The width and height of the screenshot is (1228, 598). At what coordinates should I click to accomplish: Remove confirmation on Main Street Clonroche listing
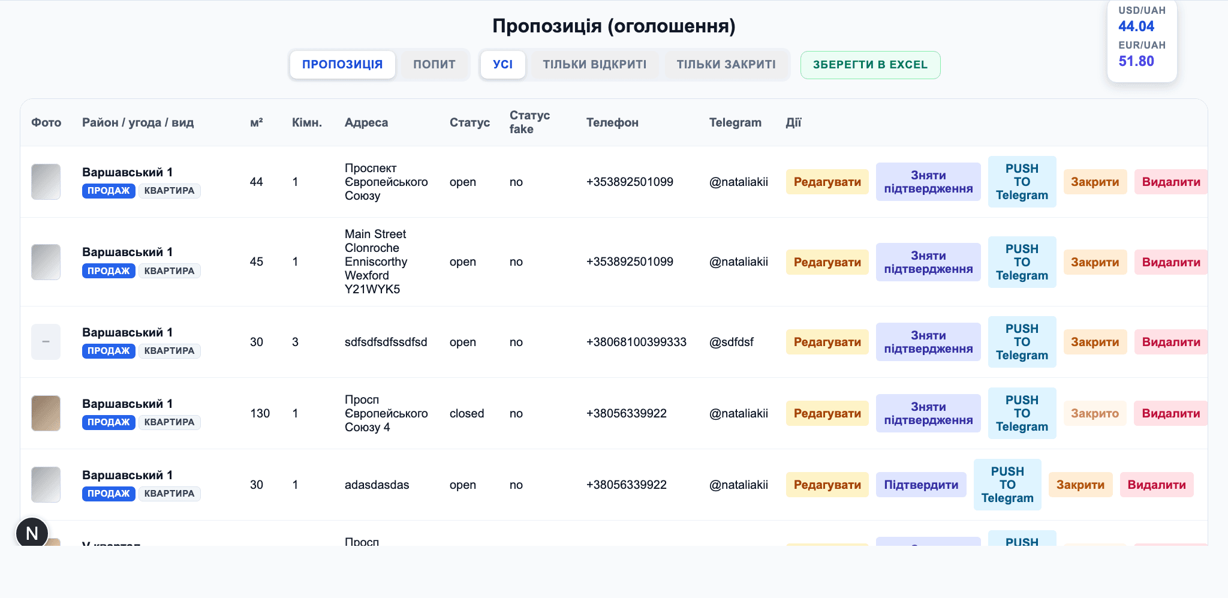[x=928, y=262]
